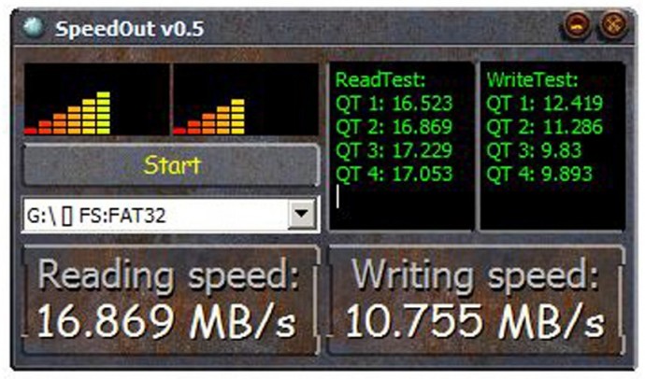The width and height of the screenshot is (645, 379).
Task: Click the WriteTest heading in results panel
Action: pyautogui.click(x=532, y=79)
